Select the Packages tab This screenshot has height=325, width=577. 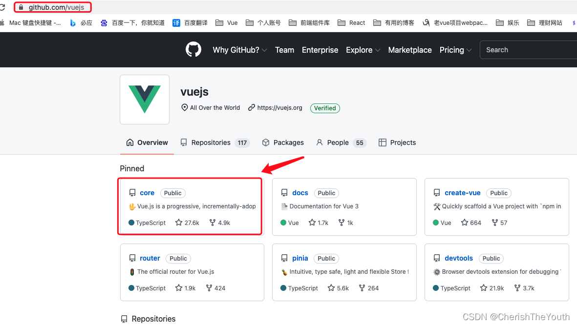click(283, 142)
